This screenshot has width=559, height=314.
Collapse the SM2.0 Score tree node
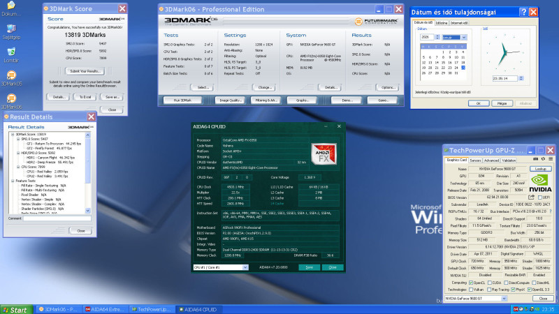(18, 139)
